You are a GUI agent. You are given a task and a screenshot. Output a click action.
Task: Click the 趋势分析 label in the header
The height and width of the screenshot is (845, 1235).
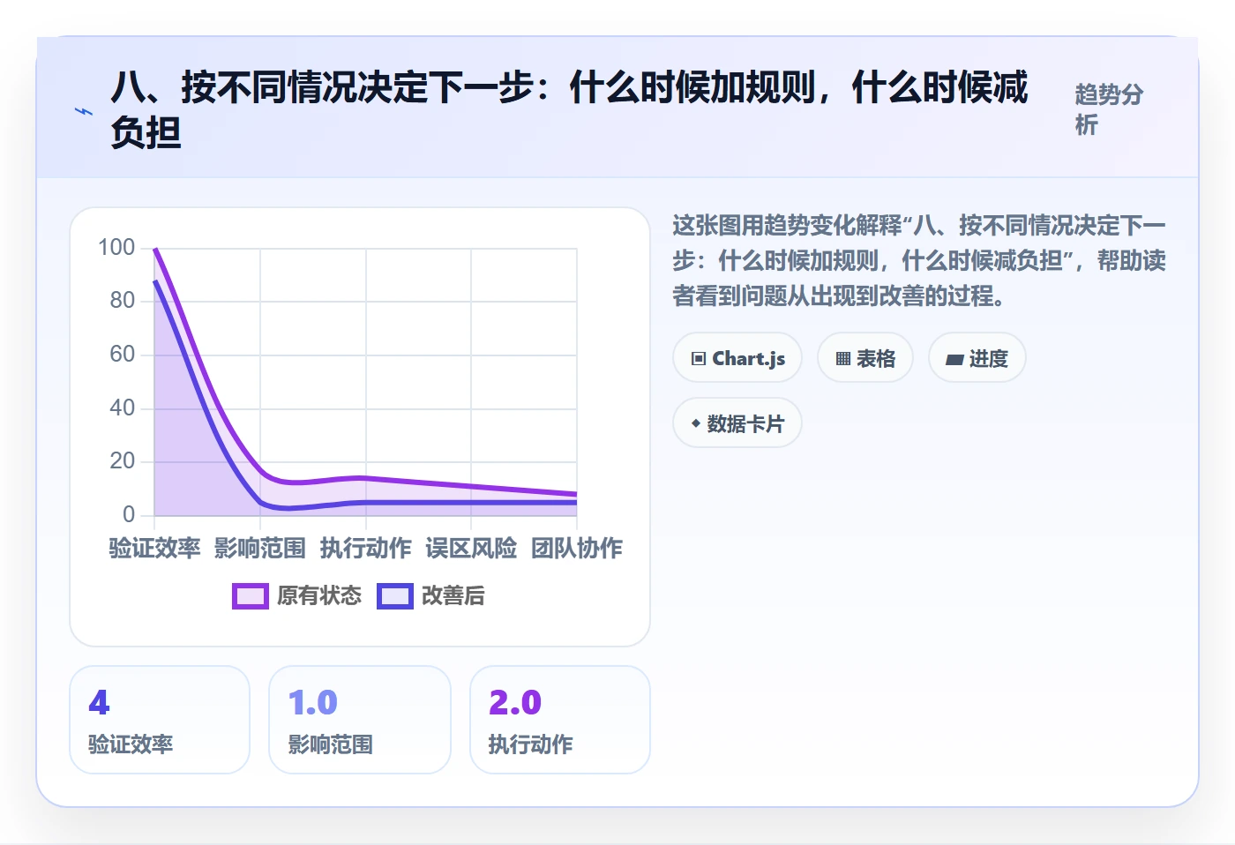(x=1109, y=109)
